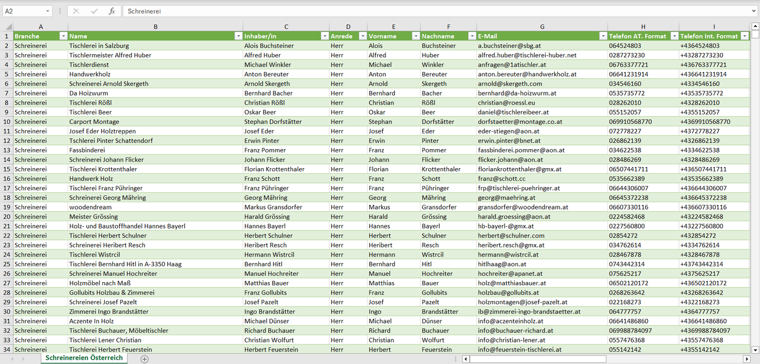This screenshot has width=760, height=364.
Task: Click the horizontal scrollbar left arrow
Action: tap(465, 359)
